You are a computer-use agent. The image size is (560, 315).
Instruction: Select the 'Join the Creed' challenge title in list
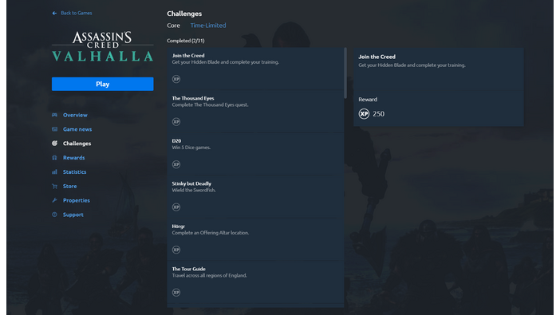(188, 55)
